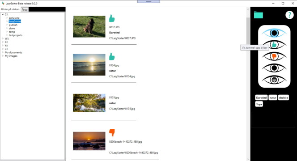This screenshot has width=297, height=161.
Task: Select the Y:\ drive
Action: pyautogui.click(x=6, y=46)
